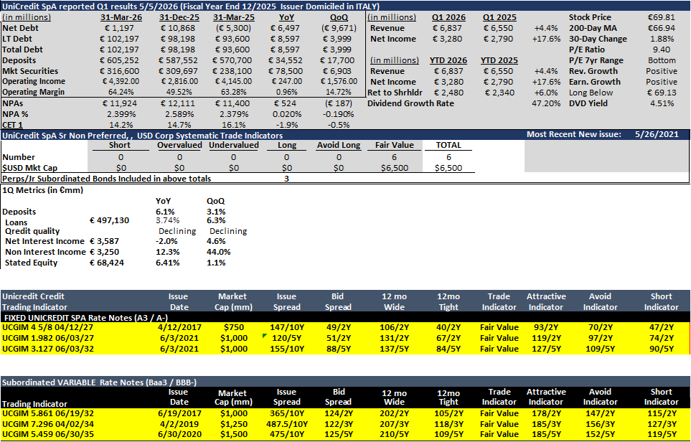Screen dimensions: 691x442
Task: Select the Dividend Growth Rate 47.20% cell
Action: [x=547, y=103]
